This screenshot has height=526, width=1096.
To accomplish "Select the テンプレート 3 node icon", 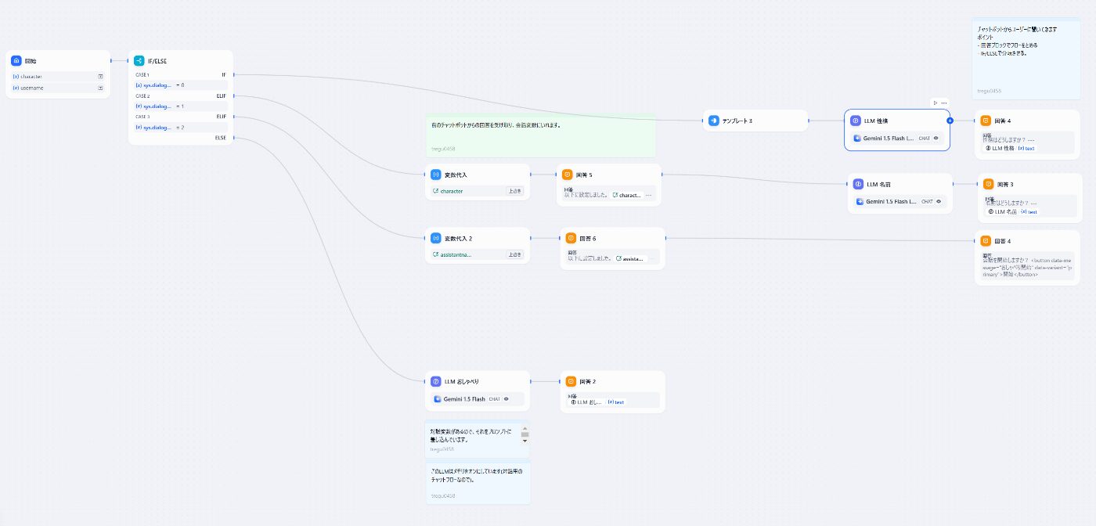I will pos(713,121).
